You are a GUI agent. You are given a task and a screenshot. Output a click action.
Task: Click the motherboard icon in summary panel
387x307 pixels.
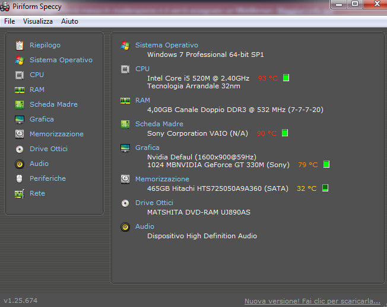pyautogui.click(x=125, y=124)
